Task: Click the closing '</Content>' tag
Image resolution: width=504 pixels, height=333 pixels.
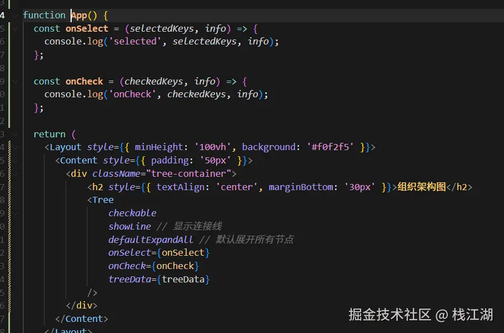Action: [81, 319]
